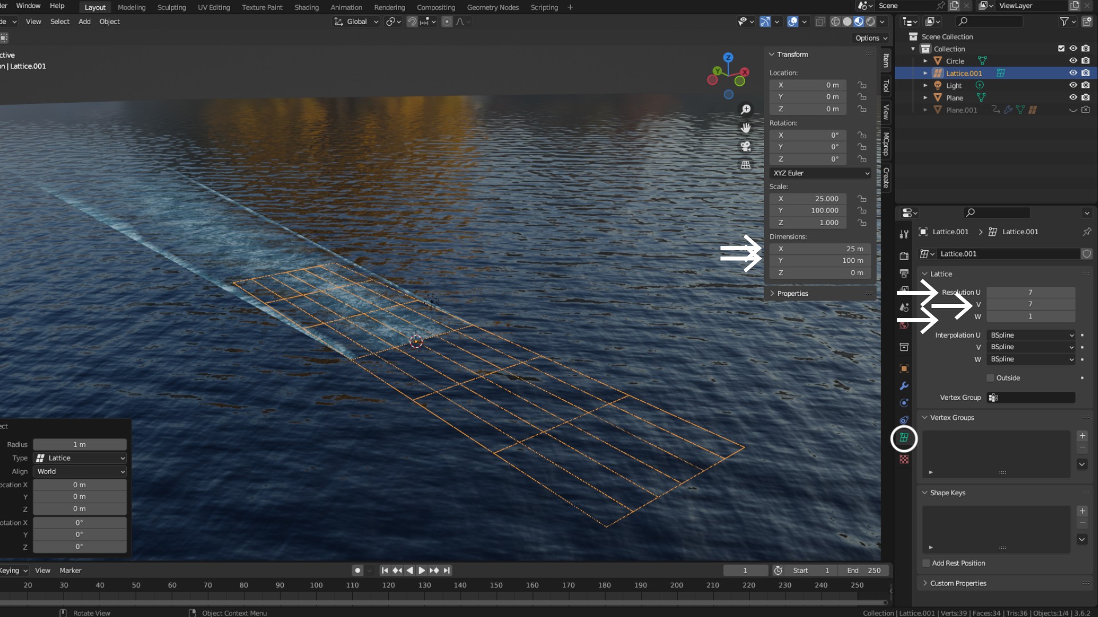This screenshot has height=617, width=1098.
Task: Expand the Custom Properties panel
Action: (x=958, y=583)
